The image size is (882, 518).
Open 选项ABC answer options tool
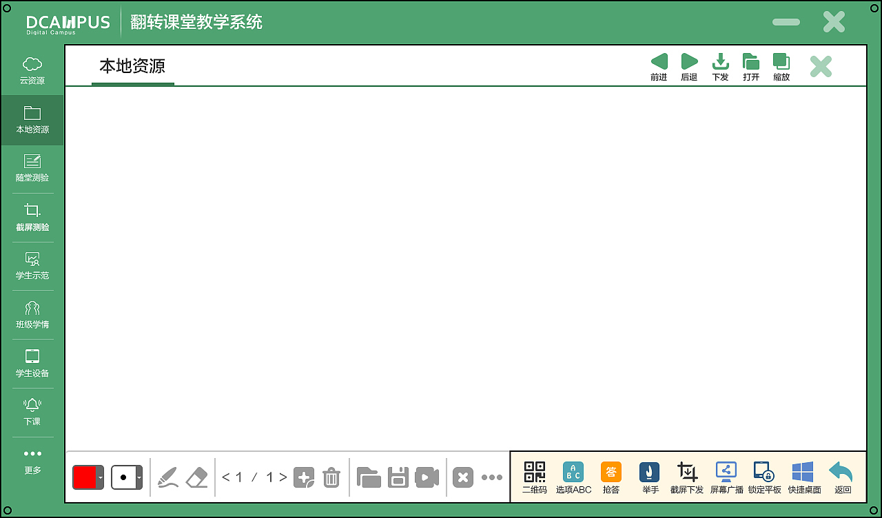click(x=573, y=477)
